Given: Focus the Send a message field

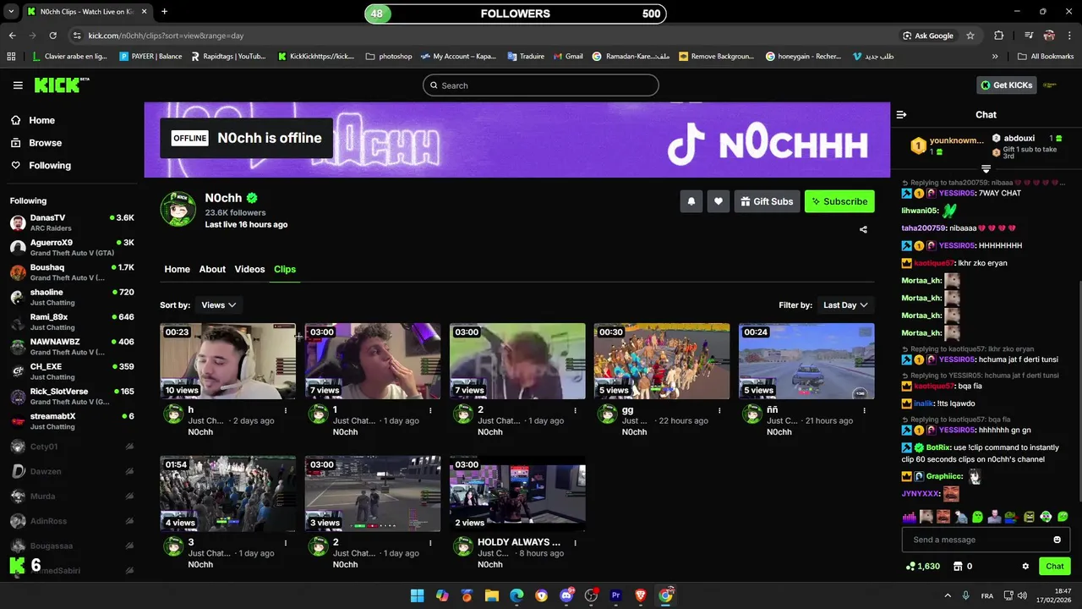Looking at the screenshot, I should click(986, 540).
